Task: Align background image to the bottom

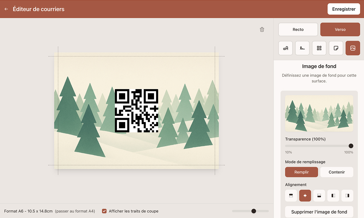Action: pyautogui.click(x=319, y=196)
